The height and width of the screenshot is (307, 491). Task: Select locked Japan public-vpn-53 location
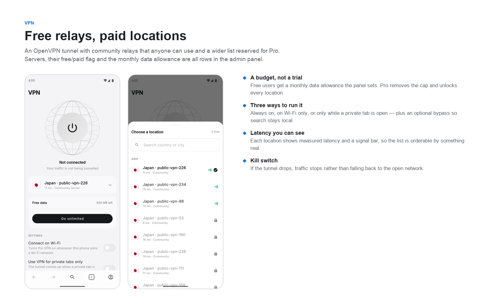click(176, 220)
